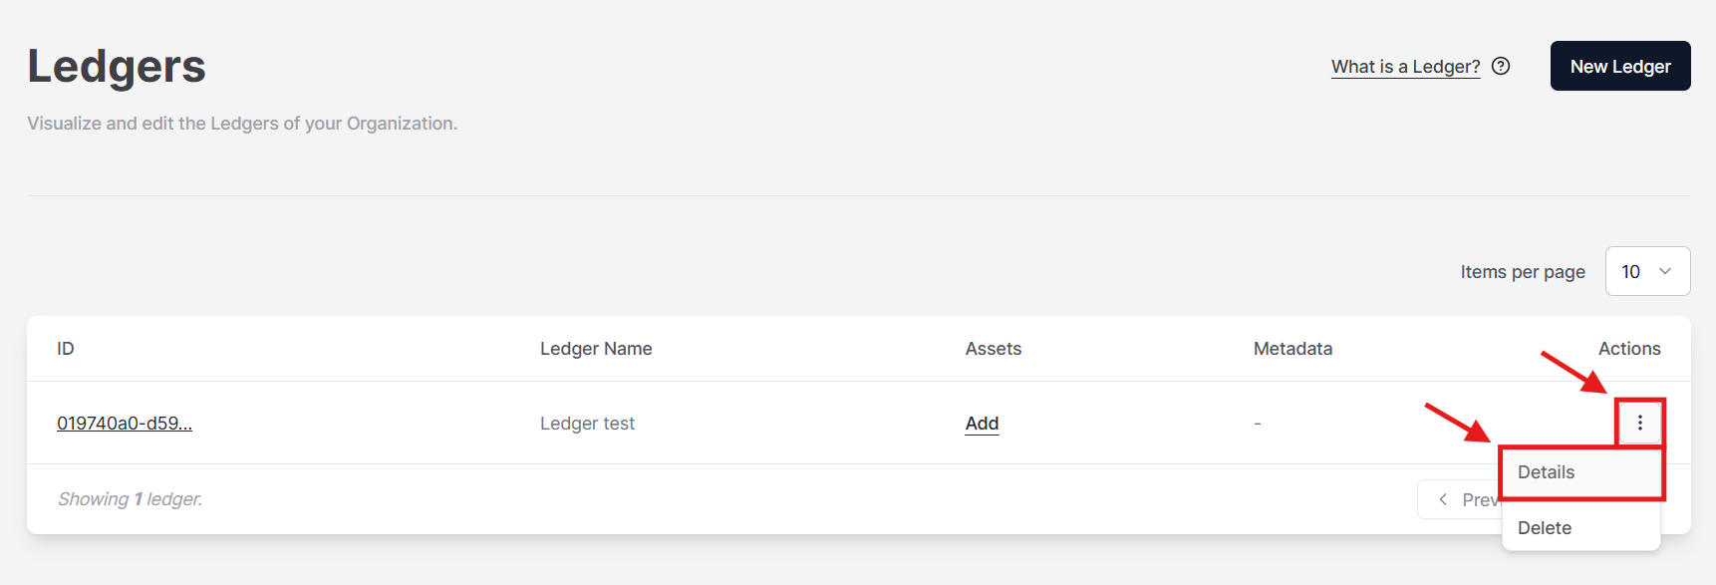Click the Ledger Name column header
The image size is (1716, 585).
click(596, 348)
